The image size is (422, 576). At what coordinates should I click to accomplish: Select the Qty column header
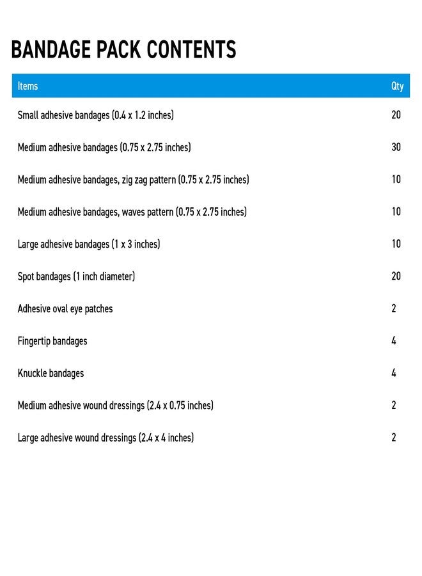coord(397,86)
